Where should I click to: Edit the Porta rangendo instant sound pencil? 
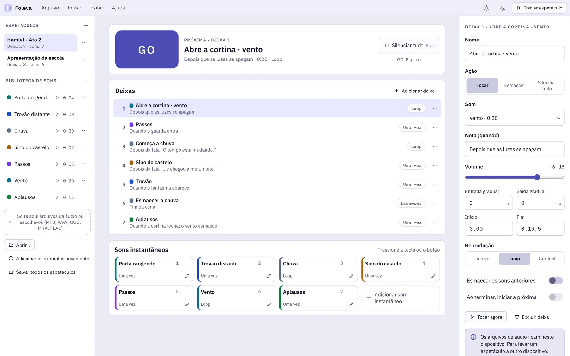pos(187,276)
